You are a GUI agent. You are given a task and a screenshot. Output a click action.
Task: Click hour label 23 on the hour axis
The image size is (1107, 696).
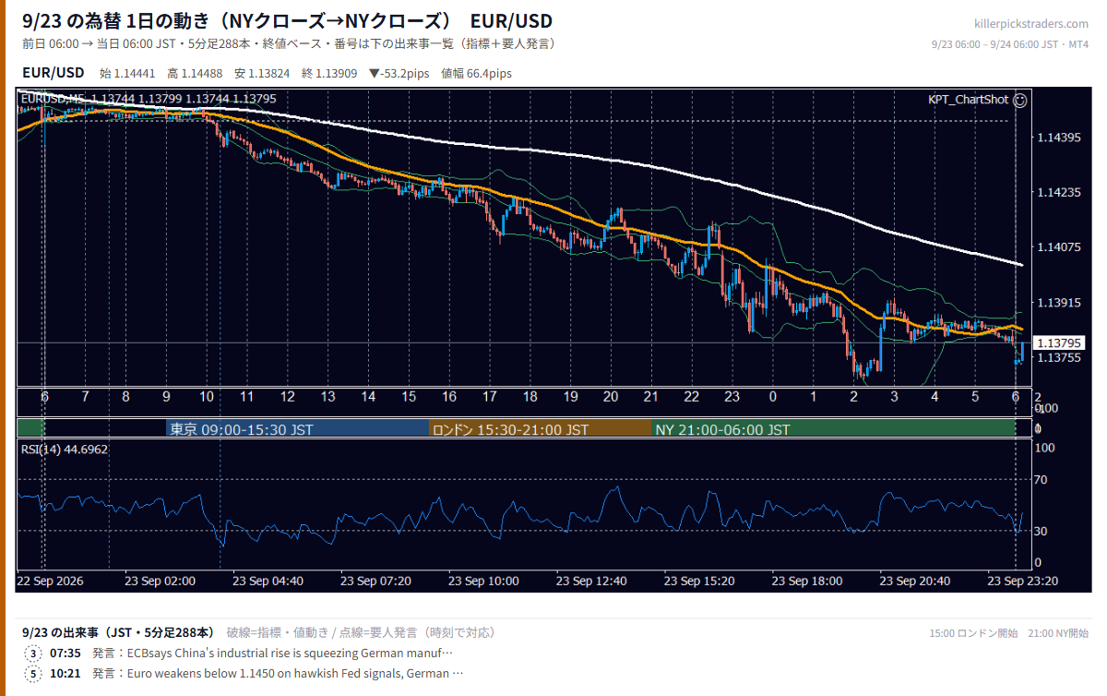pyautogui.click(x=732, y=396)
